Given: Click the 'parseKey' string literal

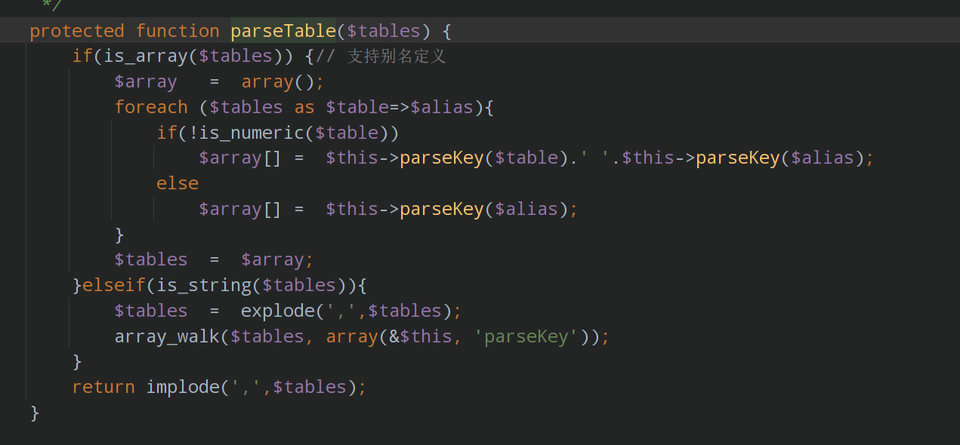Looking at the screenshot, I should point(526,336).
